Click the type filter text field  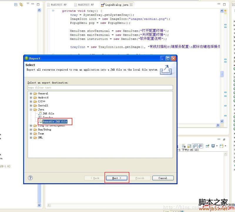100,88
